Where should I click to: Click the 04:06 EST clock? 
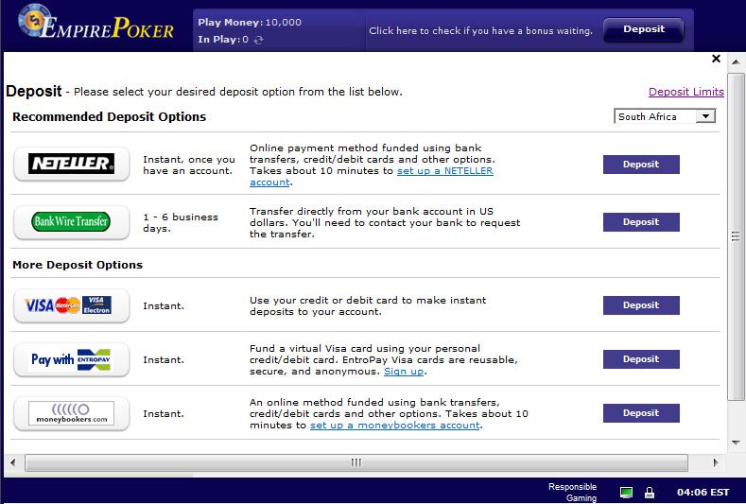(703, 493)
